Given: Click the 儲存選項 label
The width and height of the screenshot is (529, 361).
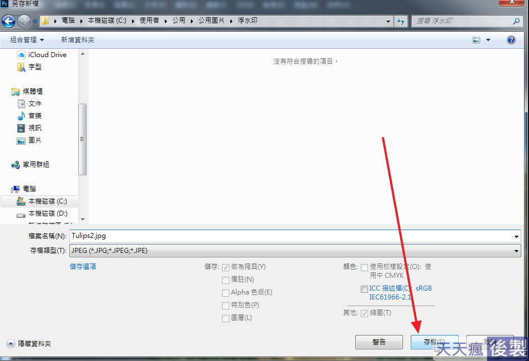Looking at the screenshot, I should tap(83, 267).
